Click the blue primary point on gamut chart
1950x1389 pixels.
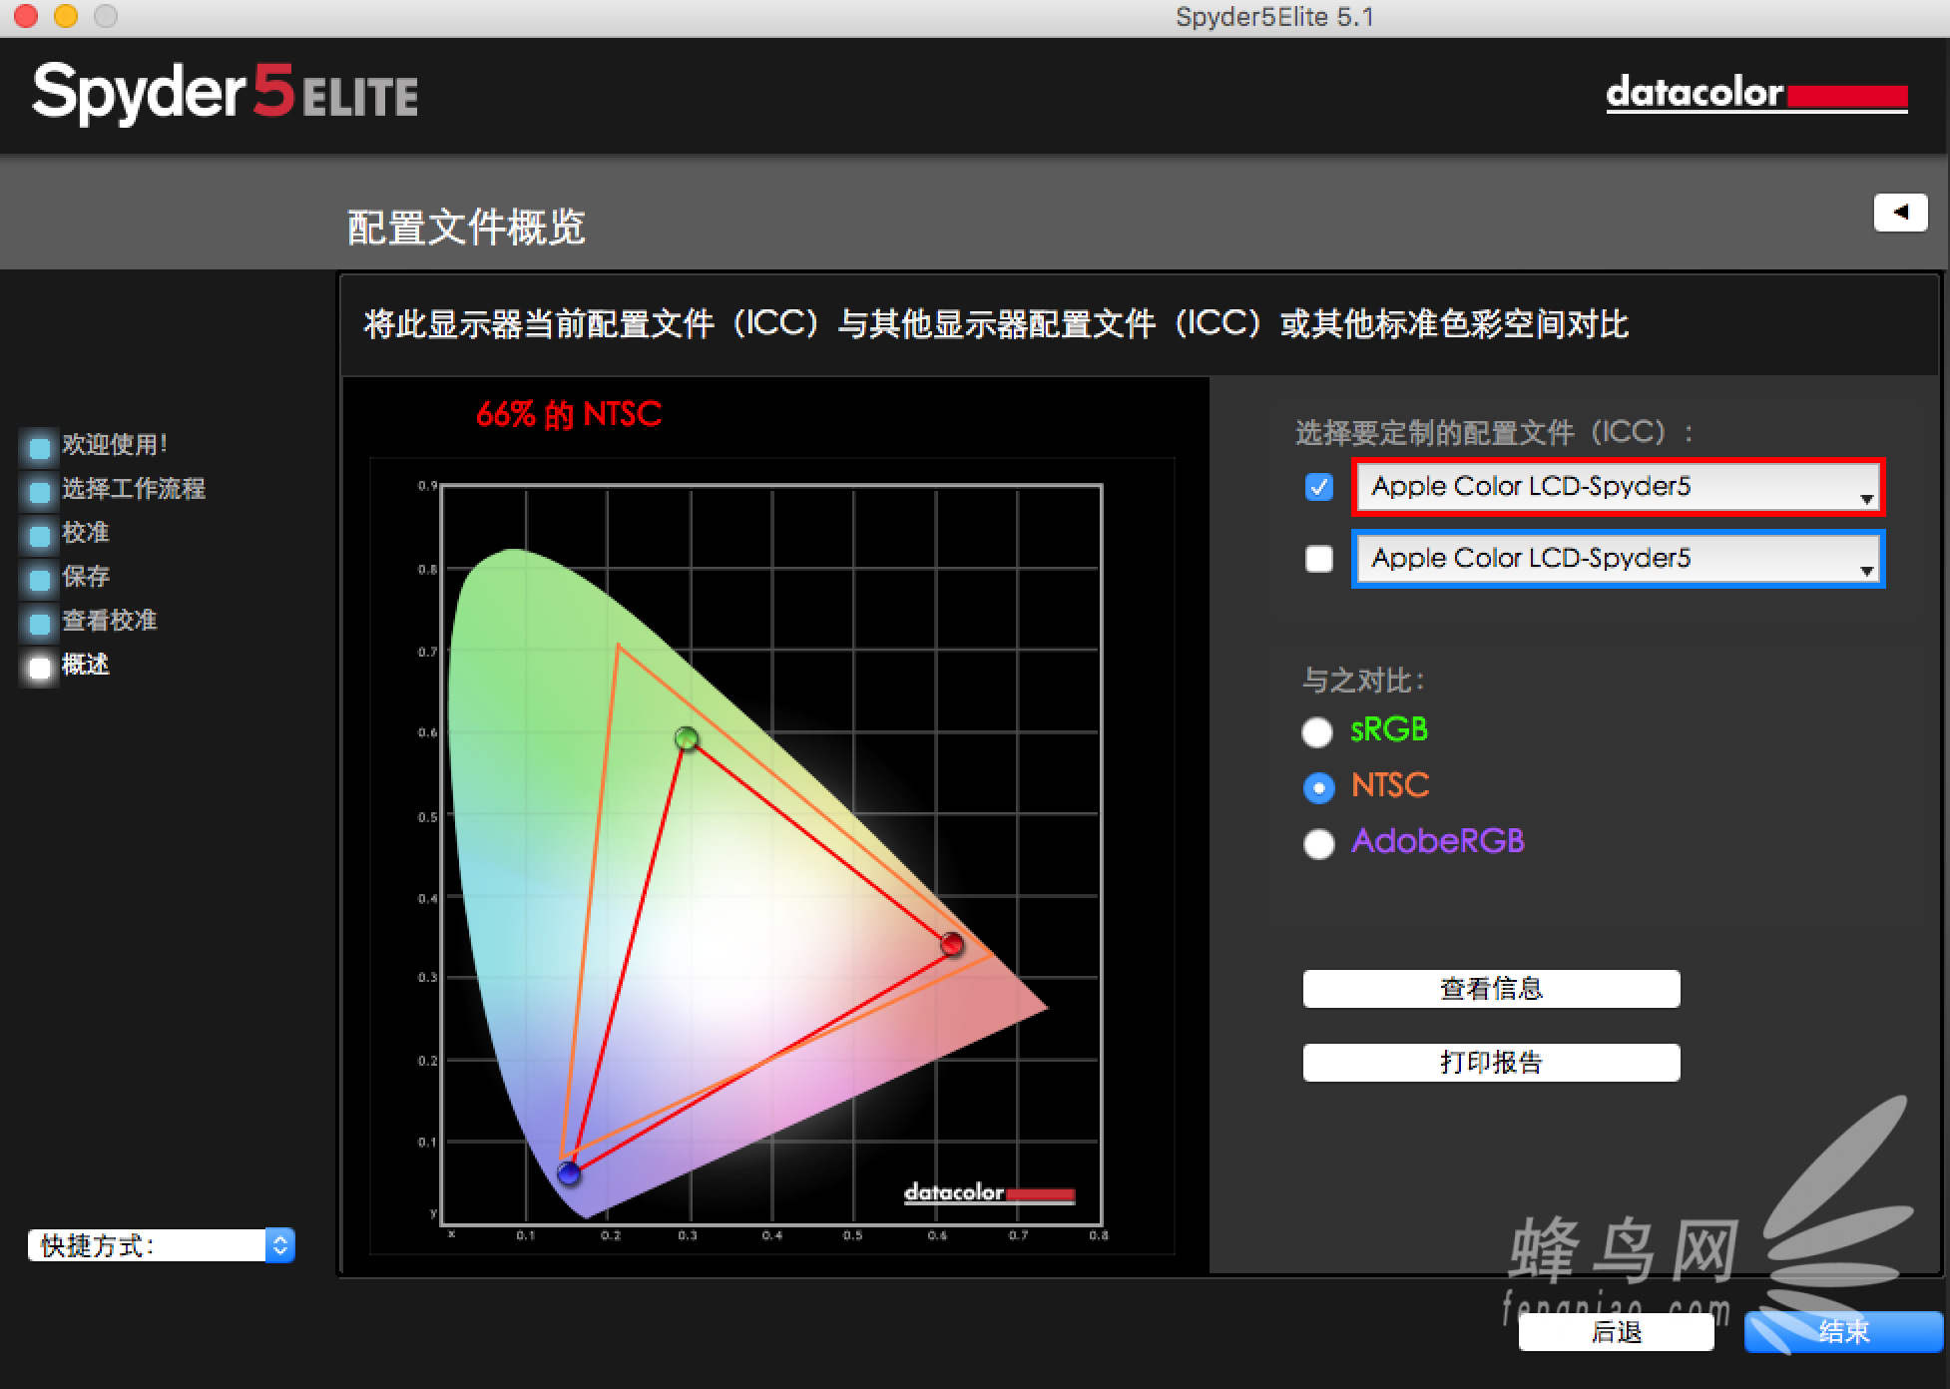(569, 1172)
